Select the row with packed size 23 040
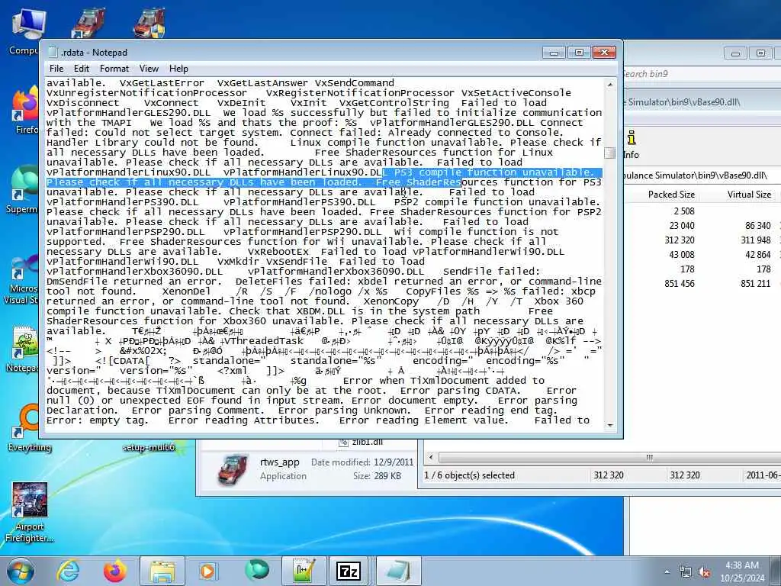Viewport: 781px width, 586px height. tap(682, 226)
